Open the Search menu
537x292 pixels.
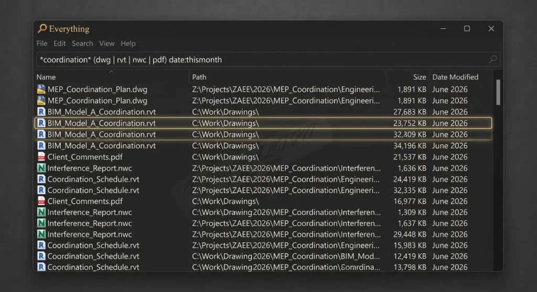(82, 43)
